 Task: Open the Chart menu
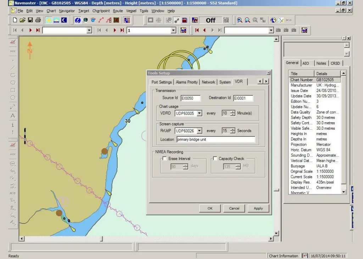coord(51,11)
